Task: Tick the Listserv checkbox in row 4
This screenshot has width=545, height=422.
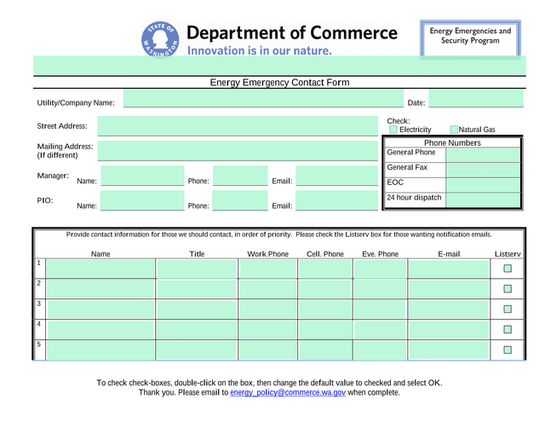Action: pyautogui.click(x=508, y=329)
